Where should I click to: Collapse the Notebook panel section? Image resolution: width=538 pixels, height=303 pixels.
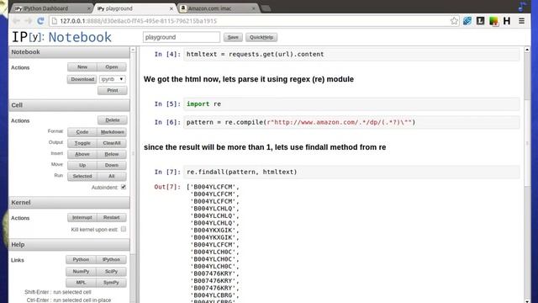tap(69, 52)
